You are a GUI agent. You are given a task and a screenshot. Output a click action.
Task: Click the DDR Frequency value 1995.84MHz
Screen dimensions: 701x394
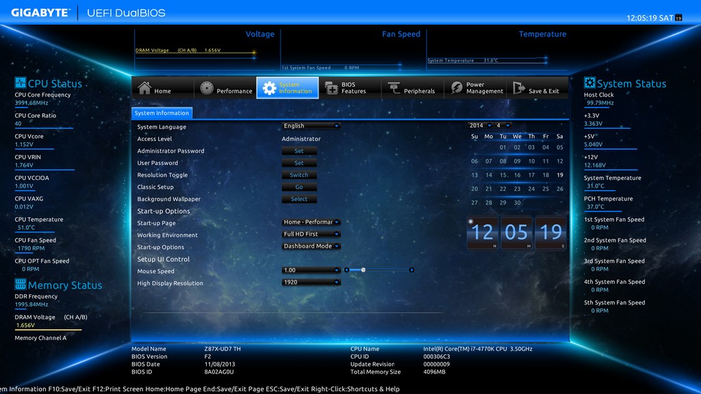click(x=31, y=304)
